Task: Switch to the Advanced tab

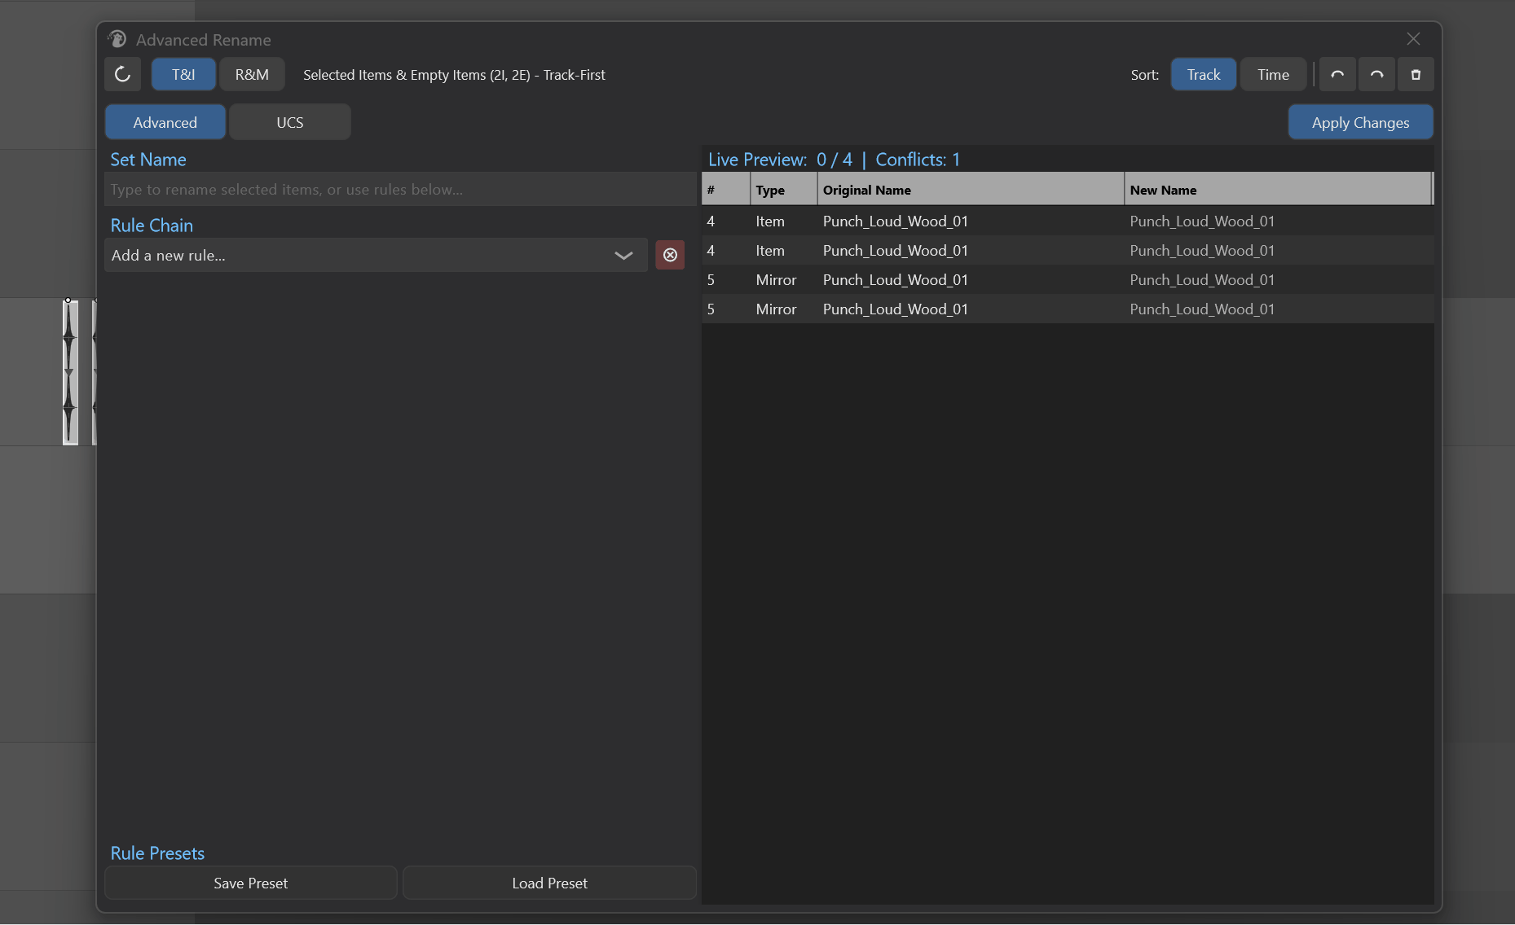Action: (x=165, y=122)
